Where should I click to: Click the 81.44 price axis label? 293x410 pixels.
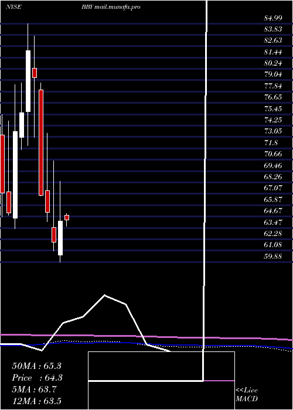[273, 52]
